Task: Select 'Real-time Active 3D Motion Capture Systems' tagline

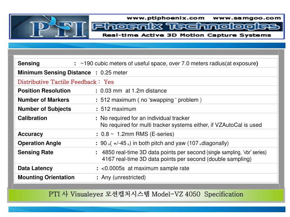Action: pos(187,35)
